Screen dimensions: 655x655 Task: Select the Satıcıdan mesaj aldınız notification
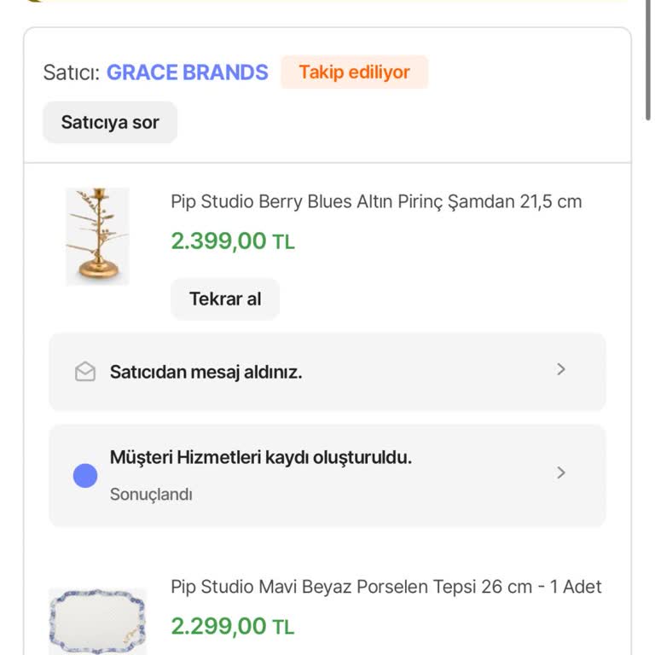tap(206, 372)
